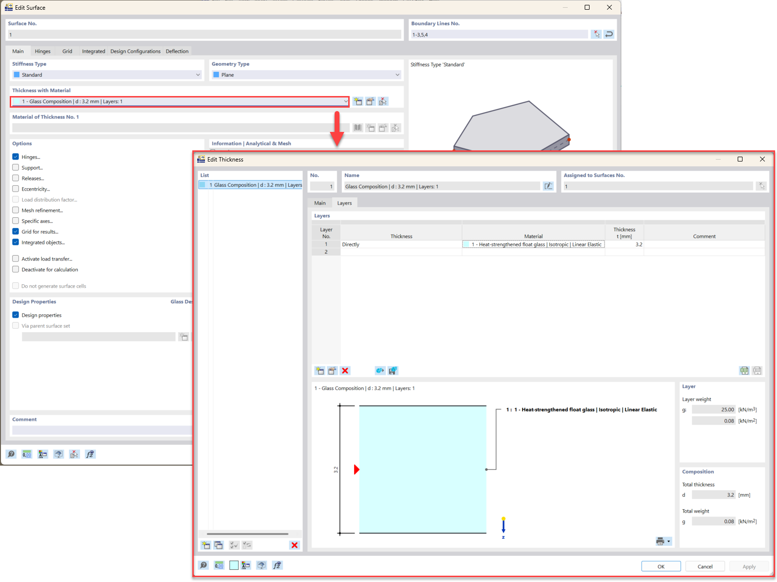Open the fx formula editor in Edit Thickness
The image size is (777, 582).
tap(277, 565)
